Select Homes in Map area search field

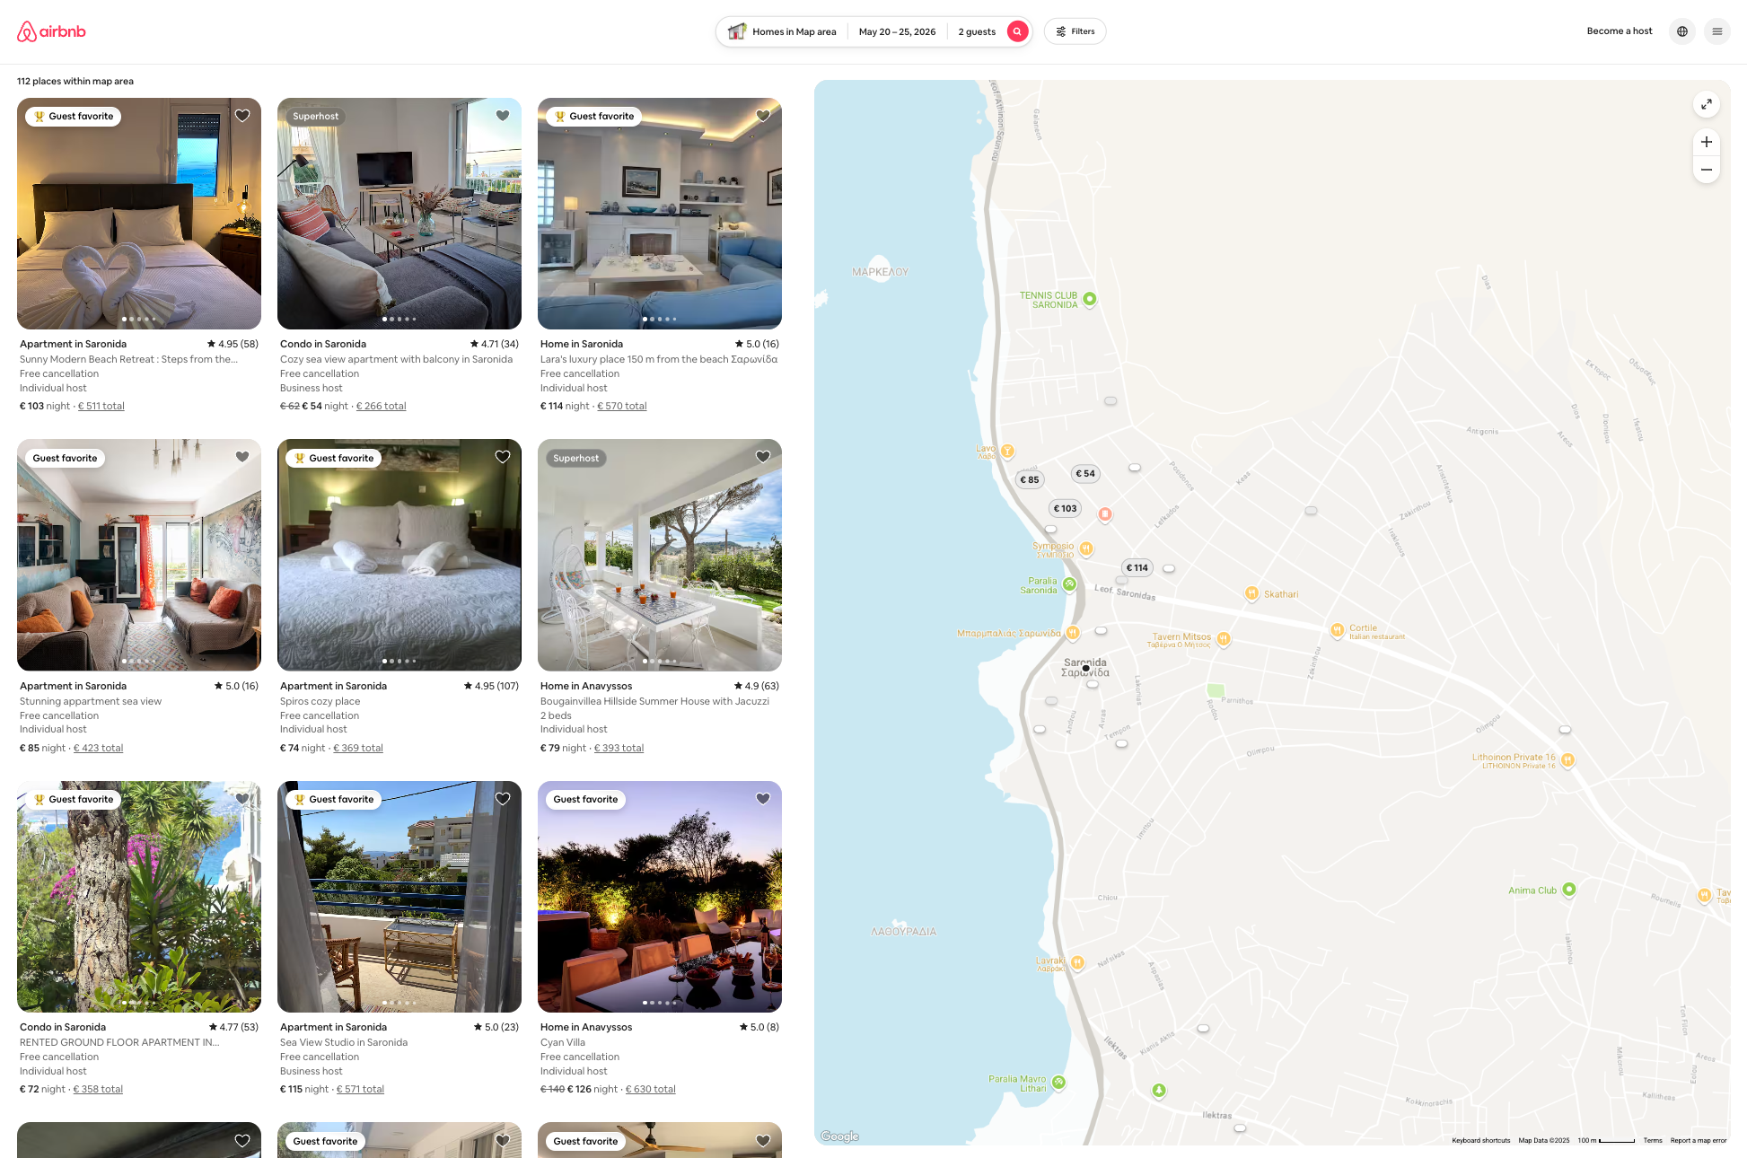(782, 31)
